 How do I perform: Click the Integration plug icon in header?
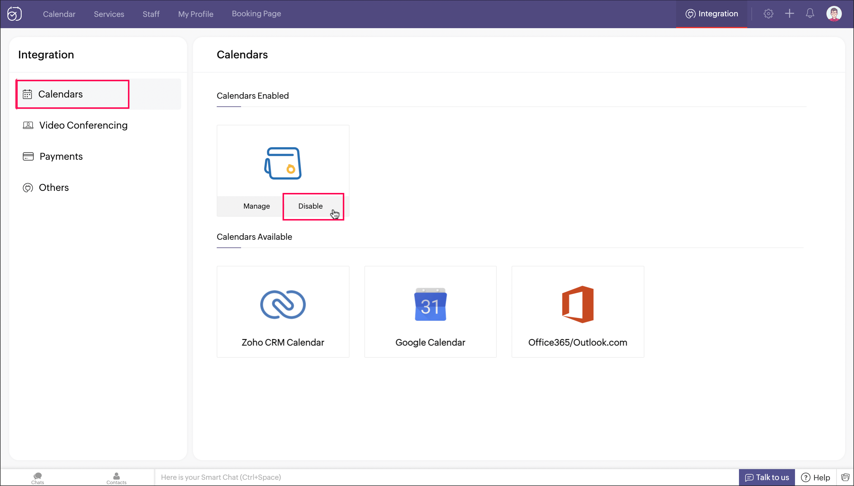coord(690,14)
